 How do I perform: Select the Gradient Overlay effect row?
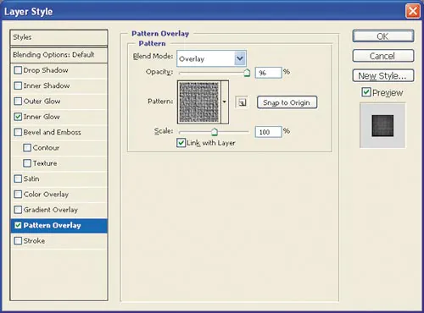pyautogui.click(x=59, y=210)
